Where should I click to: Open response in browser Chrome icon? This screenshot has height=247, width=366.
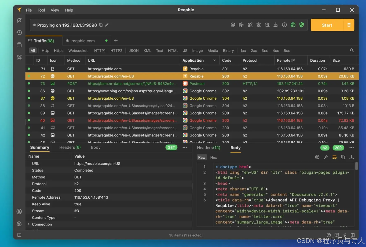317,157
